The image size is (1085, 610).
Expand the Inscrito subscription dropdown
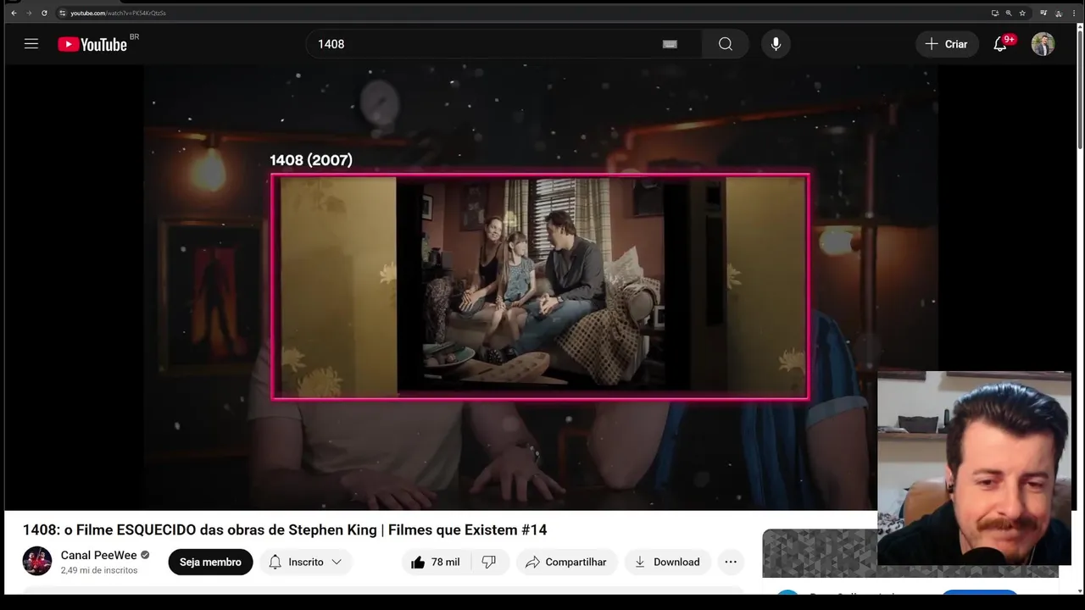tap(305, 562)
